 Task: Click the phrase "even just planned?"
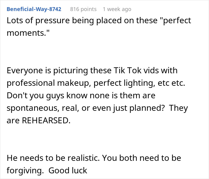tap(134, 108)
